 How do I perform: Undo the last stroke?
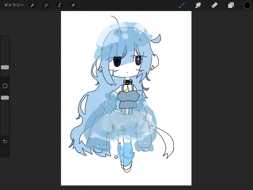coord(5,141)
